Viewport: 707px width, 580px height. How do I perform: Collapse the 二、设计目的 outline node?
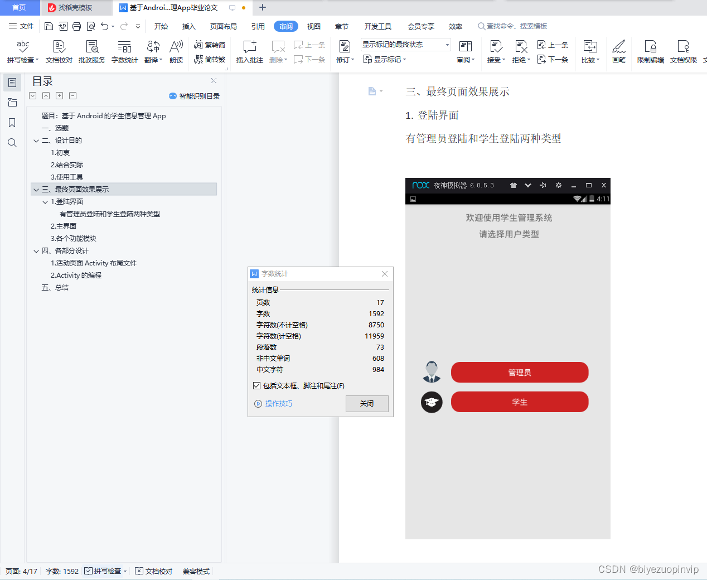(x=36, y=141)
